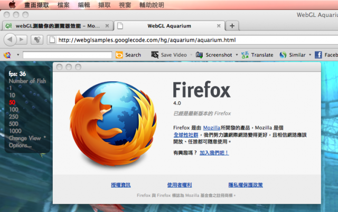Click the toolbar search input box

[x=67, y=55]
